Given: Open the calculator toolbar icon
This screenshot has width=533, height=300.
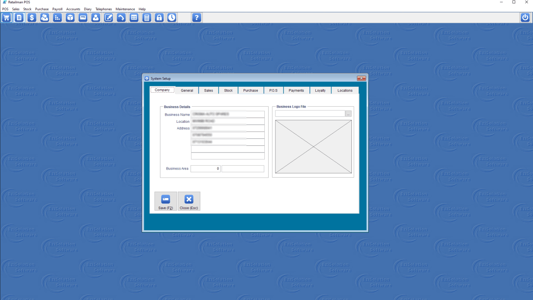Looking at the screenshot, I should [x=146, y=17].
